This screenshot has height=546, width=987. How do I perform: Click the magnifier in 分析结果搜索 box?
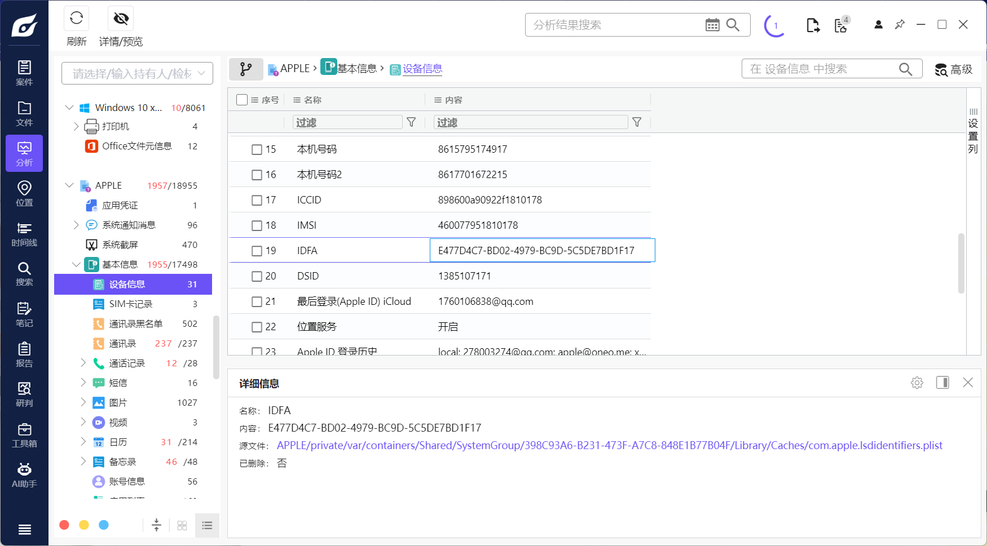pyautogui.click(x=733, y=25)
